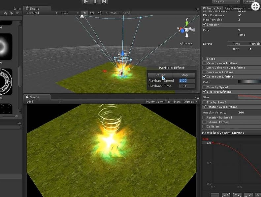The height and width of the screenshot is (197, 261).
Task: Click the Step frame button
Action: [104, 2]
